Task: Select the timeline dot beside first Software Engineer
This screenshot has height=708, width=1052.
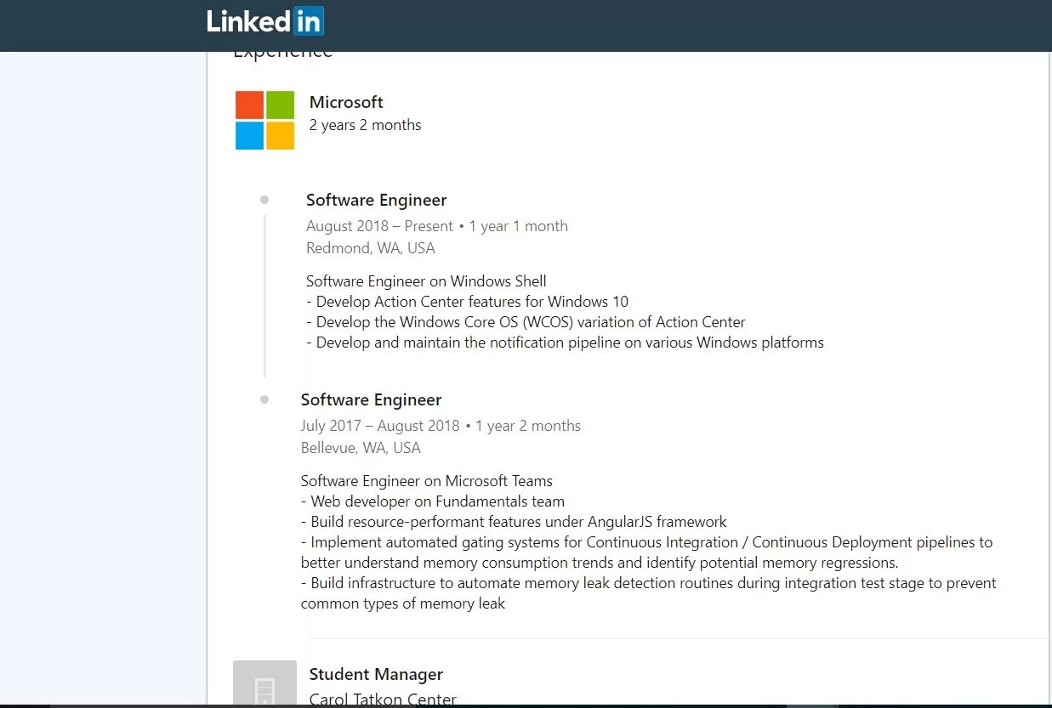Action: point(264,200)
